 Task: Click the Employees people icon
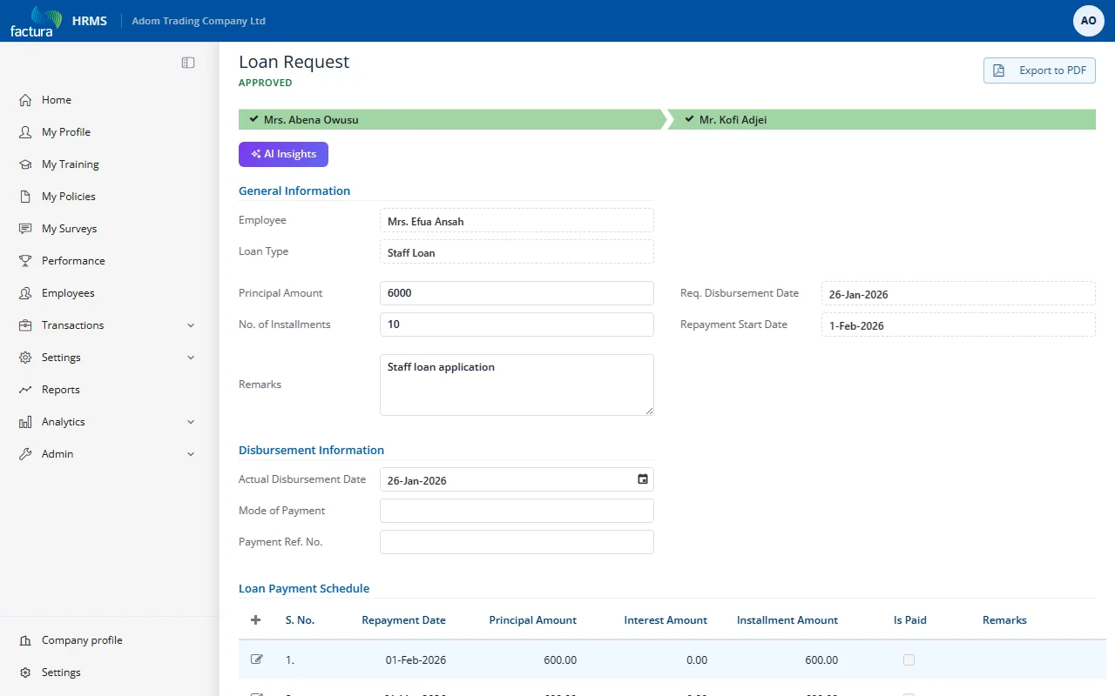[x=25, y=293]
